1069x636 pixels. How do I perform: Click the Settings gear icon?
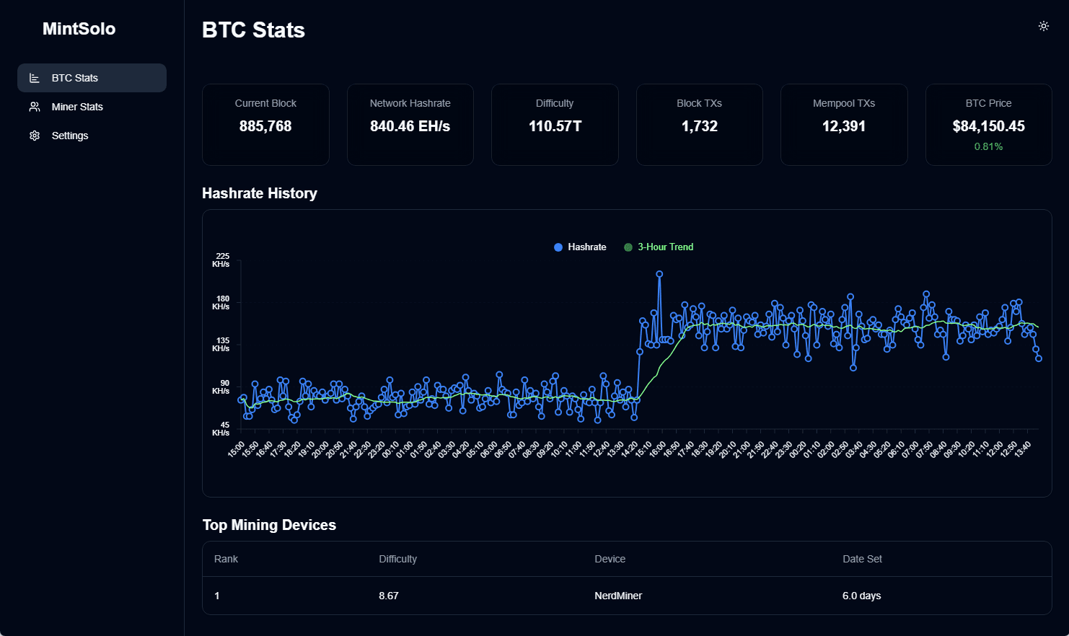click(34, 136)
